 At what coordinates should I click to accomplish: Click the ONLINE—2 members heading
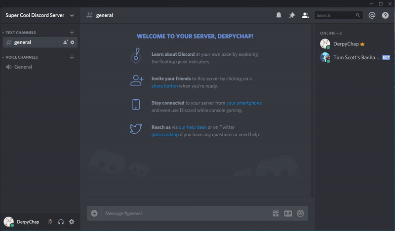click(x=331, y=33)
